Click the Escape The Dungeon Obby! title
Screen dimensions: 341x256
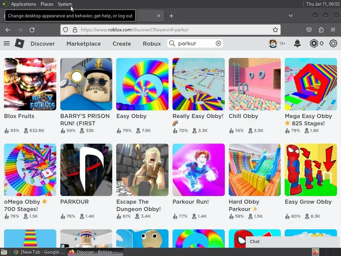pyautogui.click(x=139, y=205)
